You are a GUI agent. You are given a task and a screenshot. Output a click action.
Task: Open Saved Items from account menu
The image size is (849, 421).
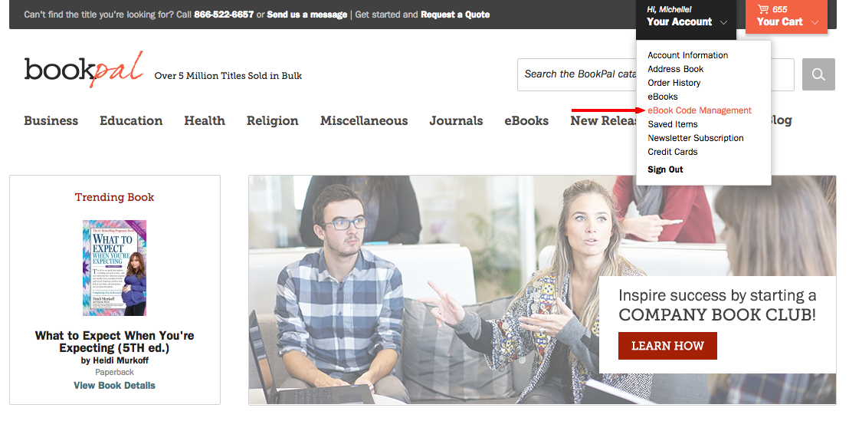[x=673, y=124]
